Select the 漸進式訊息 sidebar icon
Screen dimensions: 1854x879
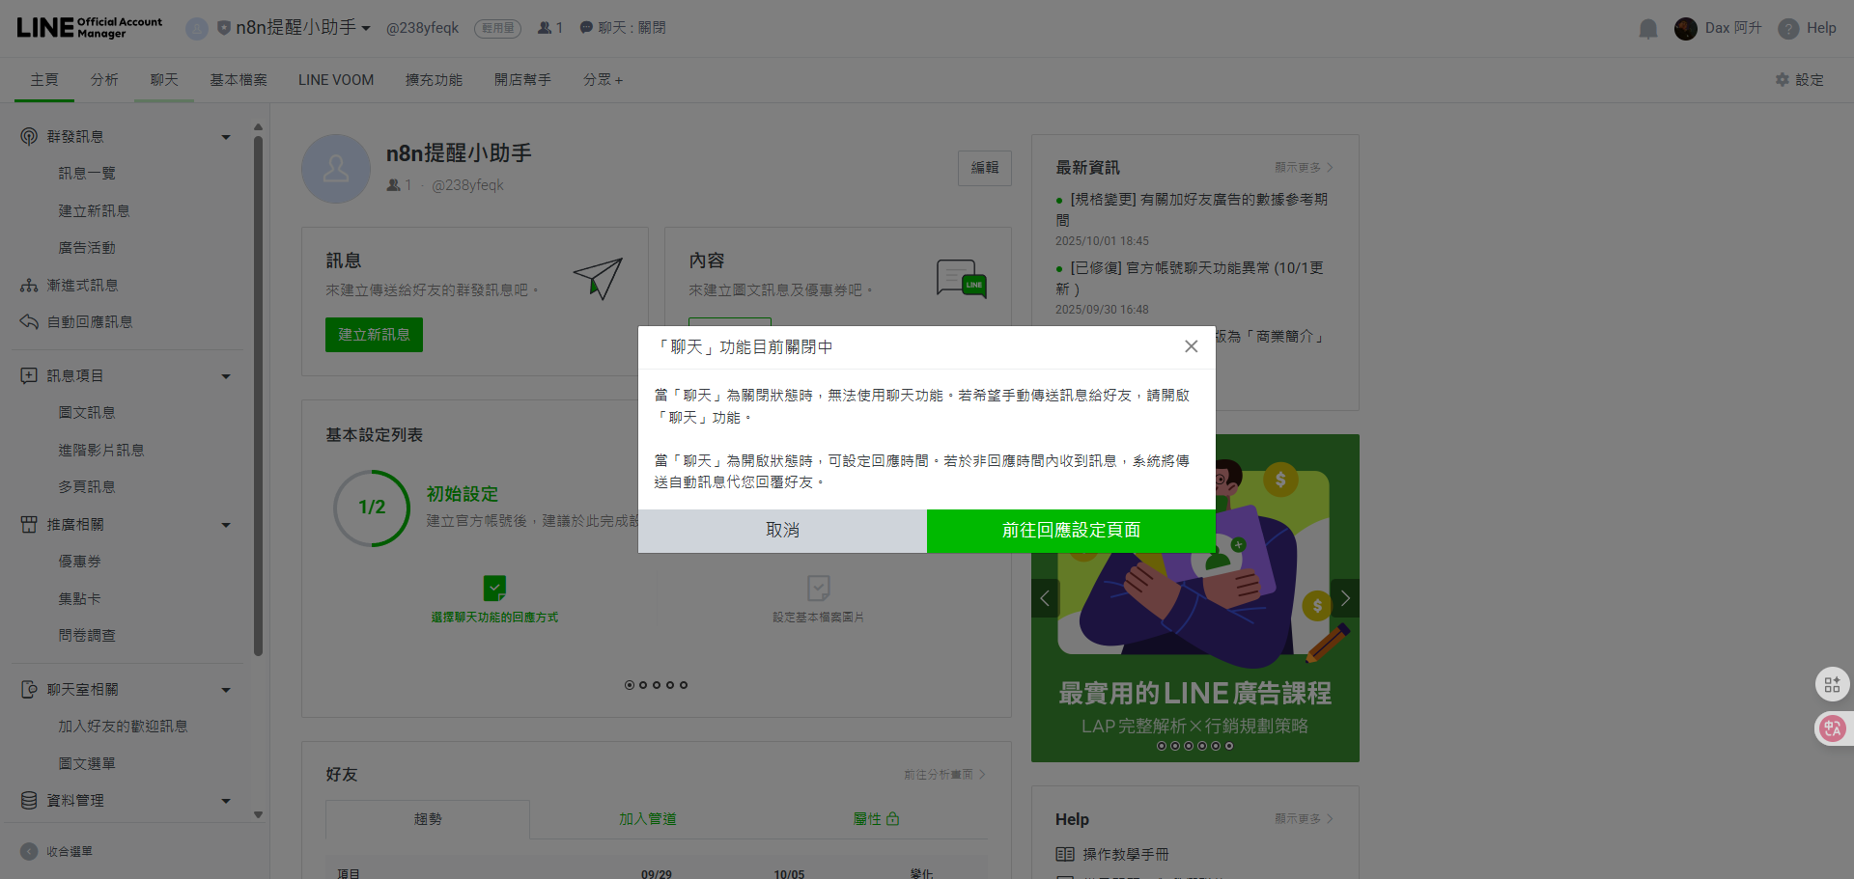(29, 285)
